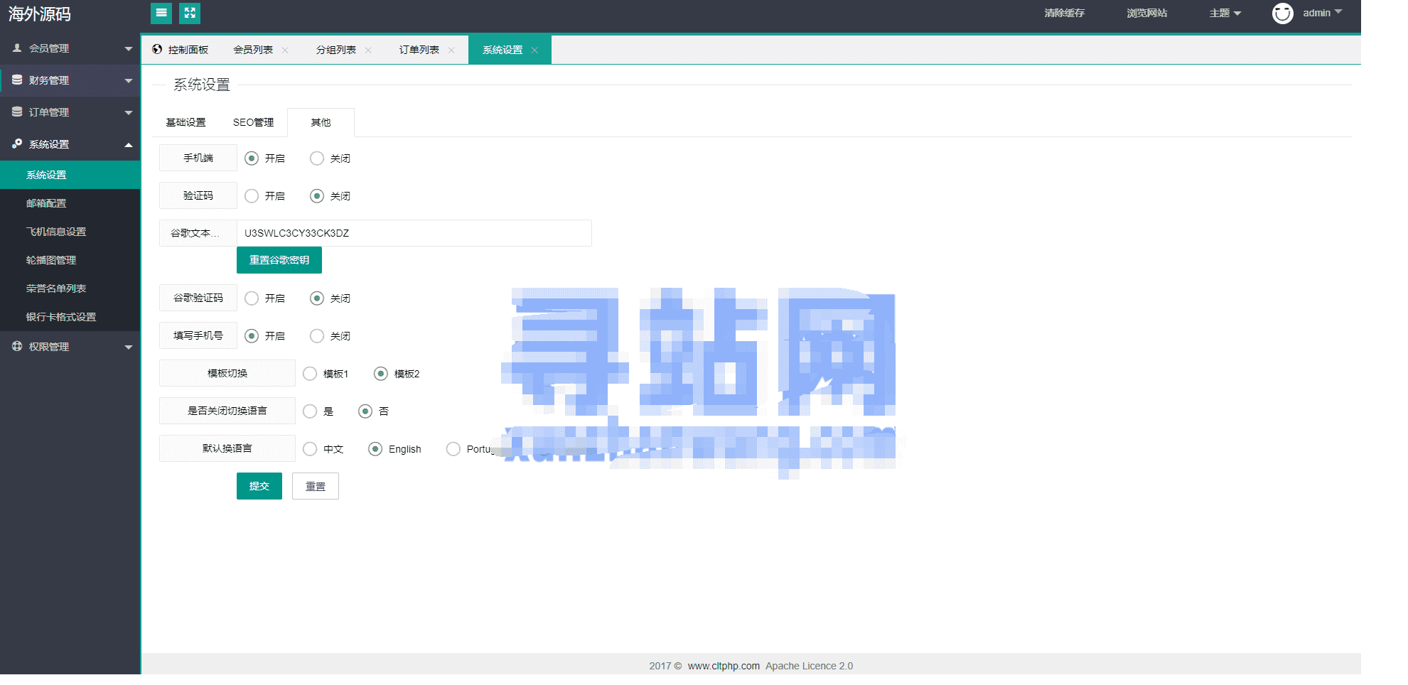1408x685 pixels.
Task: Click the sidebar collapse menu icon
Action: [x=161, y=13]
